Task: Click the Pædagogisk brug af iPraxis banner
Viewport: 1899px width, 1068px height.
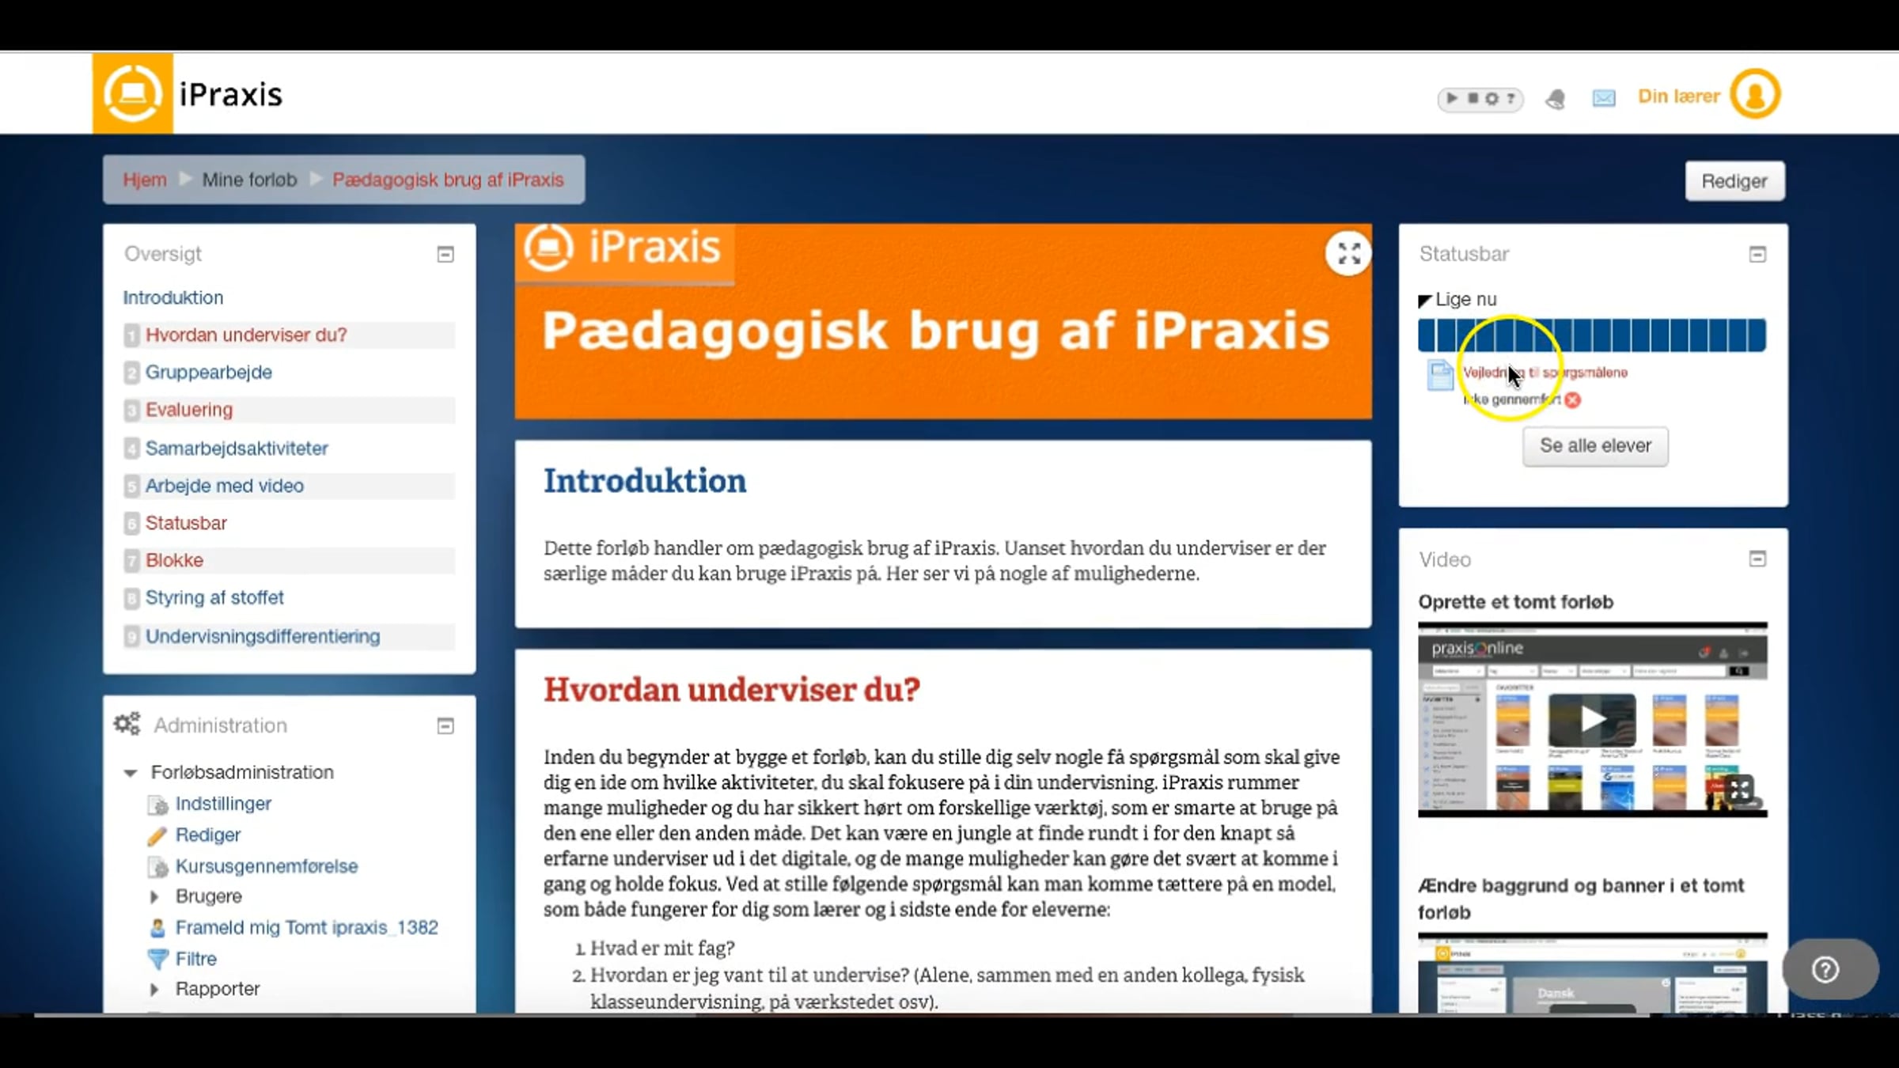Action: pyautogui.click(x=943, y=321)
